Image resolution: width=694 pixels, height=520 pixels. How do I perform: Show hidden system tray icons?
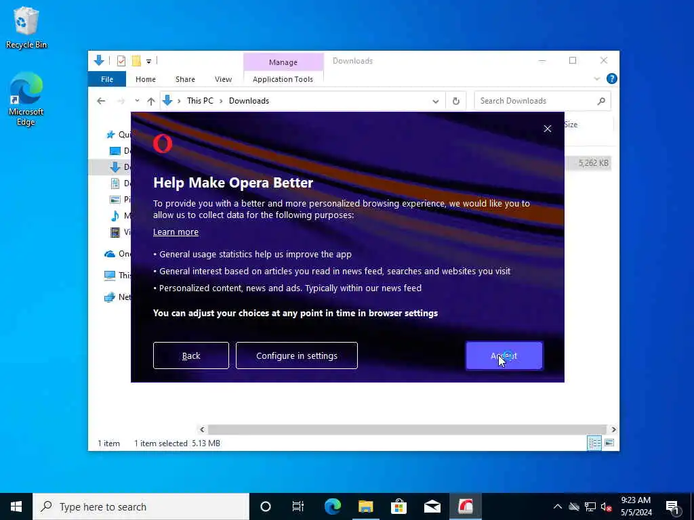click(x=558, y=506)
